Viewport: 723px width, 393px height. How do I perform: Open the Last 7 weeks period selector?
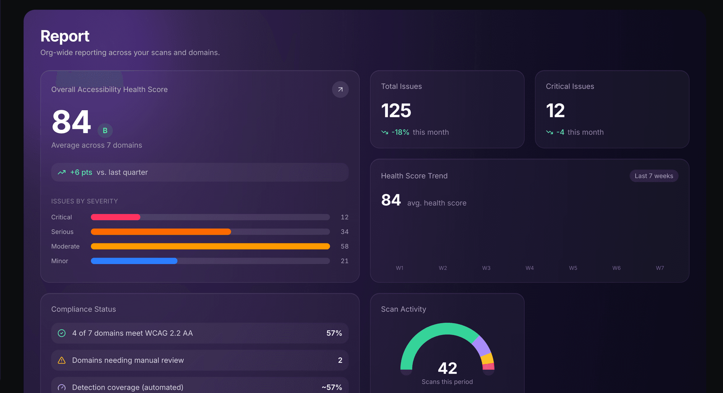tap(654, 176)
